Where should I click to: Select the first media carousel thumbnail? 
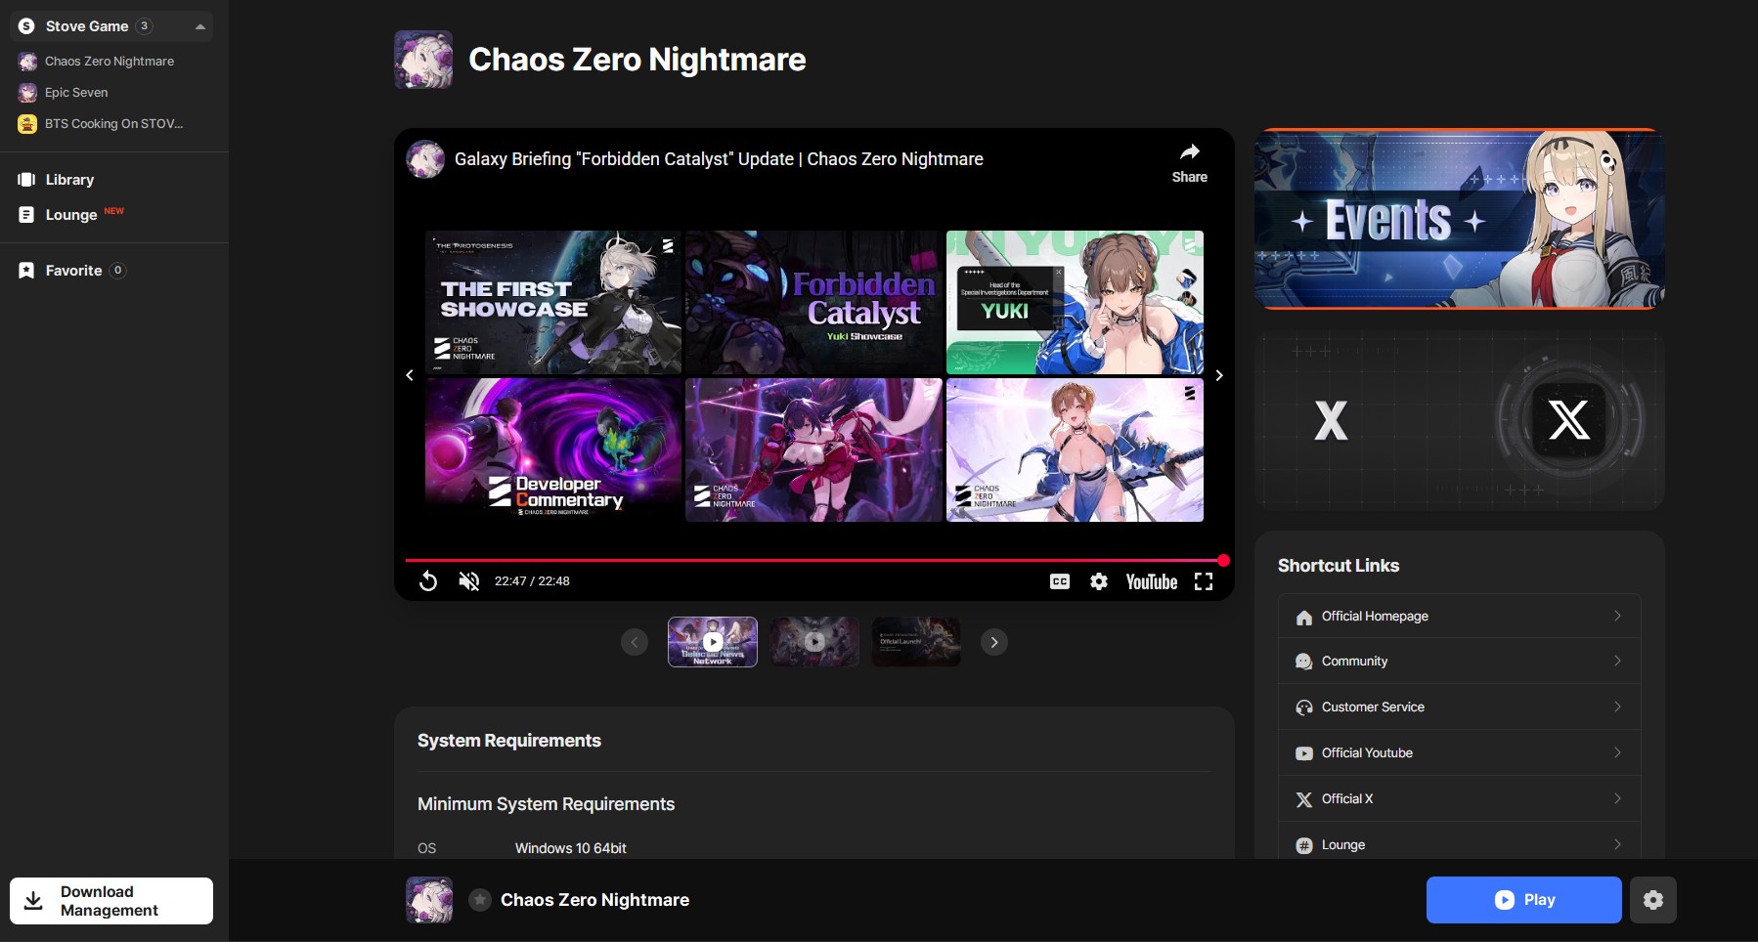[713, 642]
